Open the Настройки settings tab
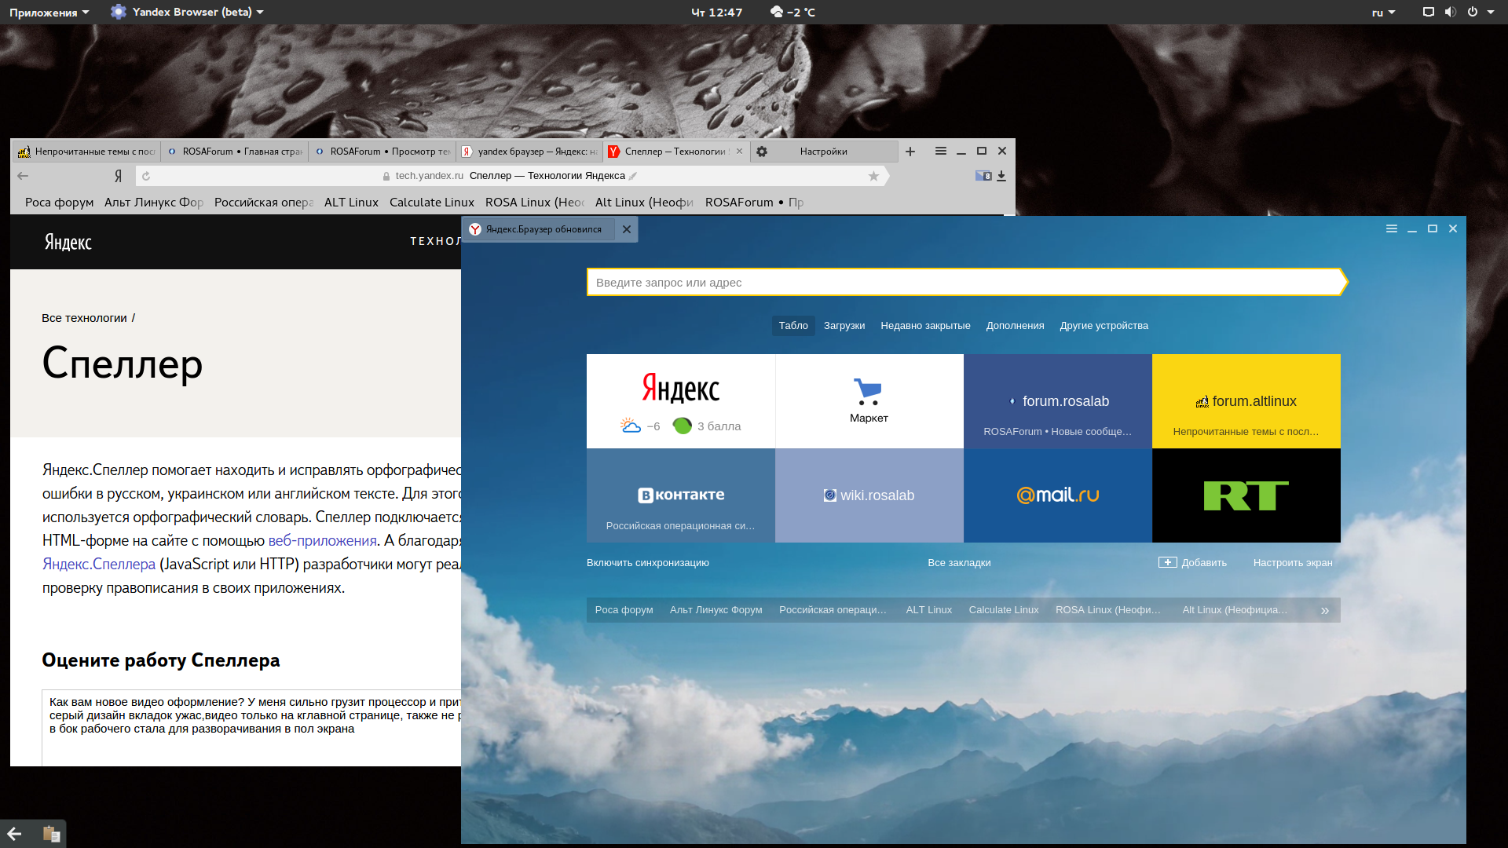 click(823, 152)
